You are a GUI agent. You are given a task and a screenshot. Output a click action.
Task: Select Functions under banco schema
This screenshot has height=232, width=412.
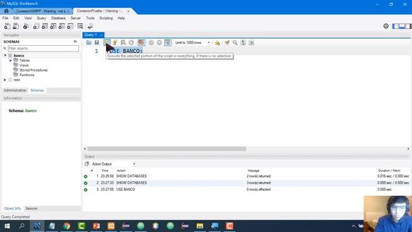click(26, 75)
